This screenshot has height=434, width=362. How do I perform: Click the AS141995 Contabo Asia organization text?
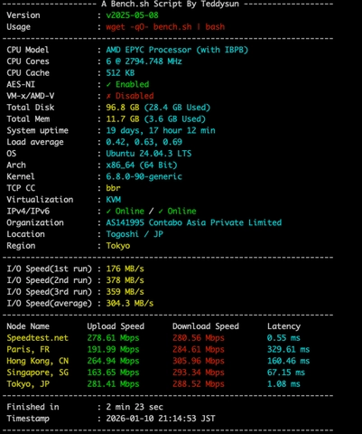[x=194, y=222]
